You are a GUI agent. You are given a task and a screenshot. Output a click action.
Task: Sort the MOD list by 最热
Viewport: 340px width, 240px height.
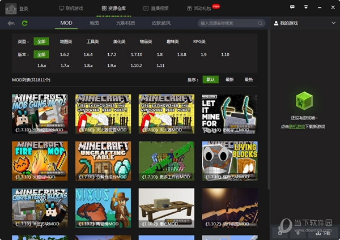pyautogui.click(x=249, y=79)
